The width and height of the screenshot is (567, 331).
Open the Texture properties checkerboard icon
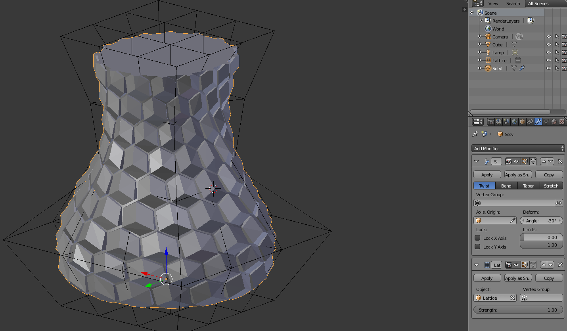tap(562, 122)
